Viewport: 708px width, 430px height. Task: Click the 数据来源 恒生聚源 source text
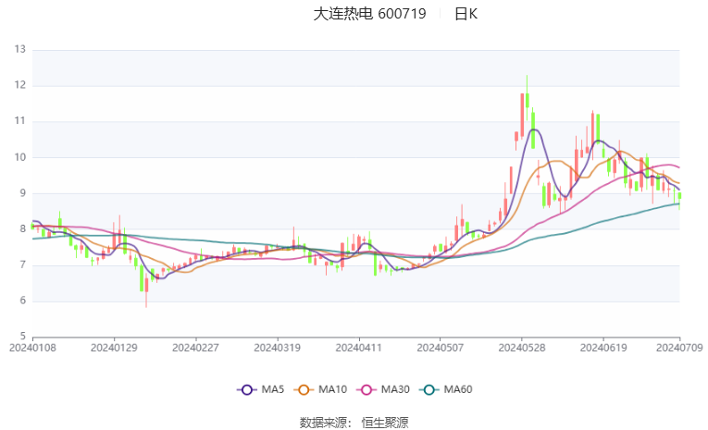[x=354, y=423]
